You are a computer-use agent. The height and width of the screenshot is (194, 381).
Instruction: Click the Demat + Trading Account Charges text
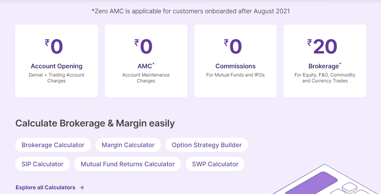click(57, 78)
